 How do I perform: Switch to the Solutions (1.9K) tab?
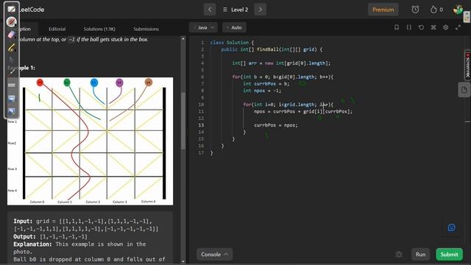99,29
